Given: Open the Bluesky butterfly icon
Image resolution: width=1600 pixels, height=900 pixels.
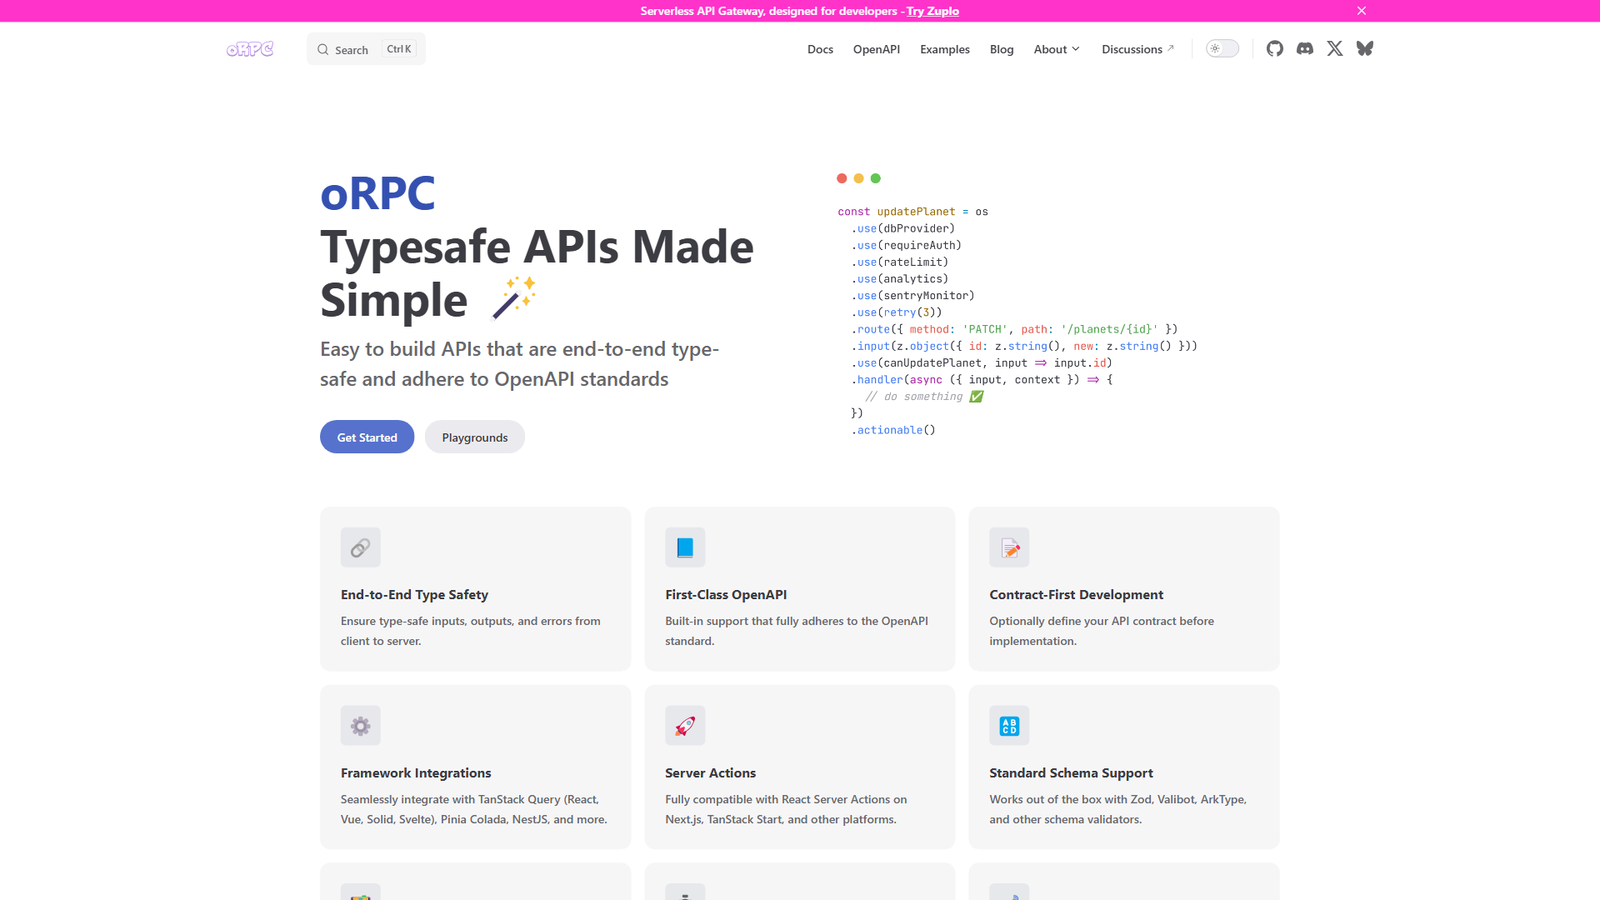Looking at the screenshot, I should [x=1365, y=48].
